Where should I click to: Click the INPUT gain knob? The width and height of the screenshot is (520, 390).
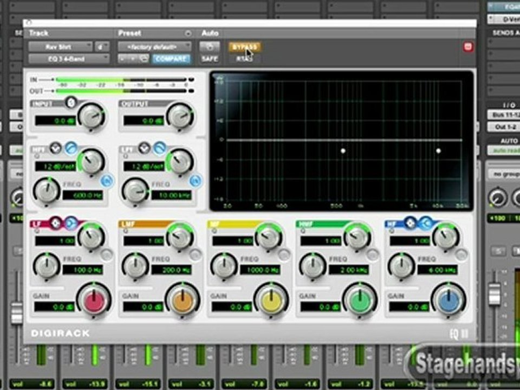click(x=91, y=116)
